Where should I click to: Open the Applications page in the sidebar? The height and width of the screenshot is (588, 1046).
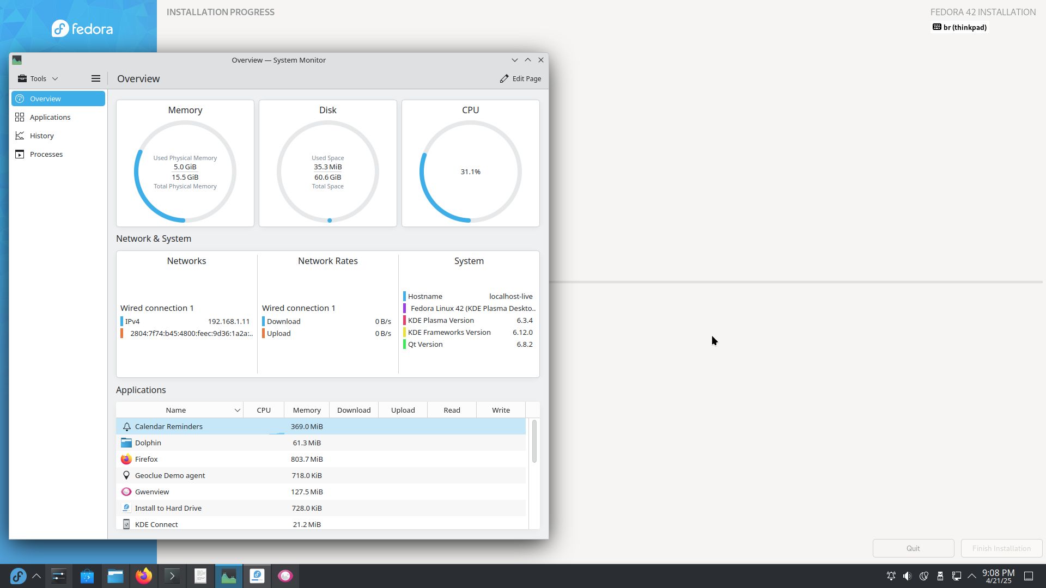coord(58,117)
